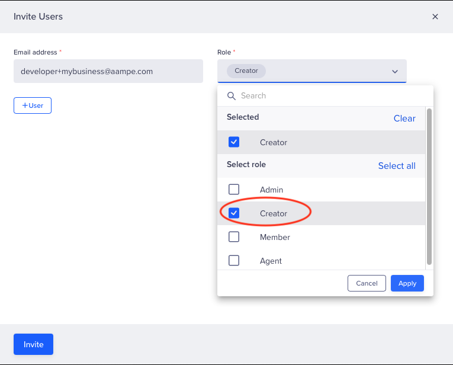The image size is (453, 365).
Task: Expand the Role dropdown chevron
Action: pos(394,71)
